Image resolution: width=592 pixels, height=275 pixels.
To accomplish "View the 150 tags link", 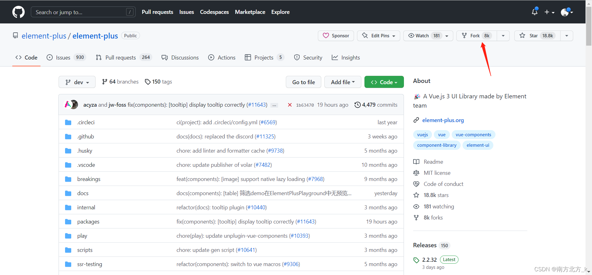I will point(158,82).
